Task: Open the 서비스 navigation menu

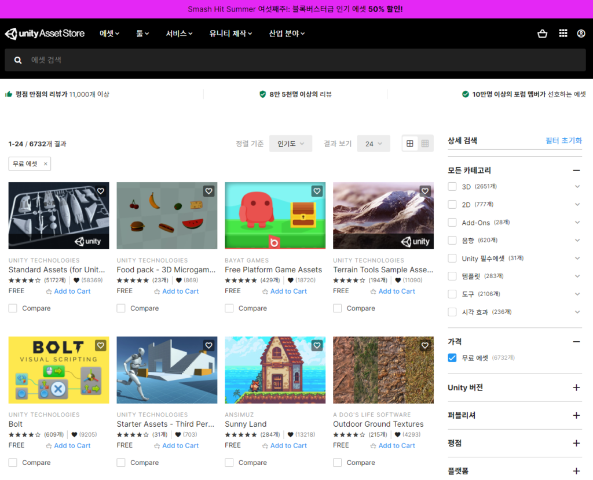Action: click(180, 34)
